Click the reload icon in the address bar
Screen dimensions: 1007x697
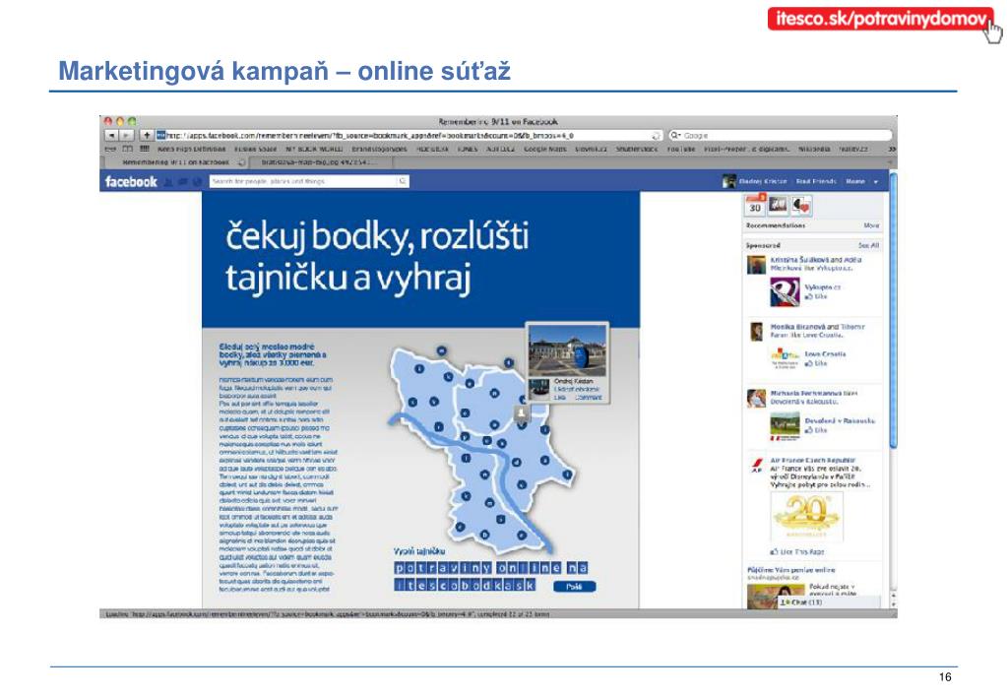click(x=656, y=135)
